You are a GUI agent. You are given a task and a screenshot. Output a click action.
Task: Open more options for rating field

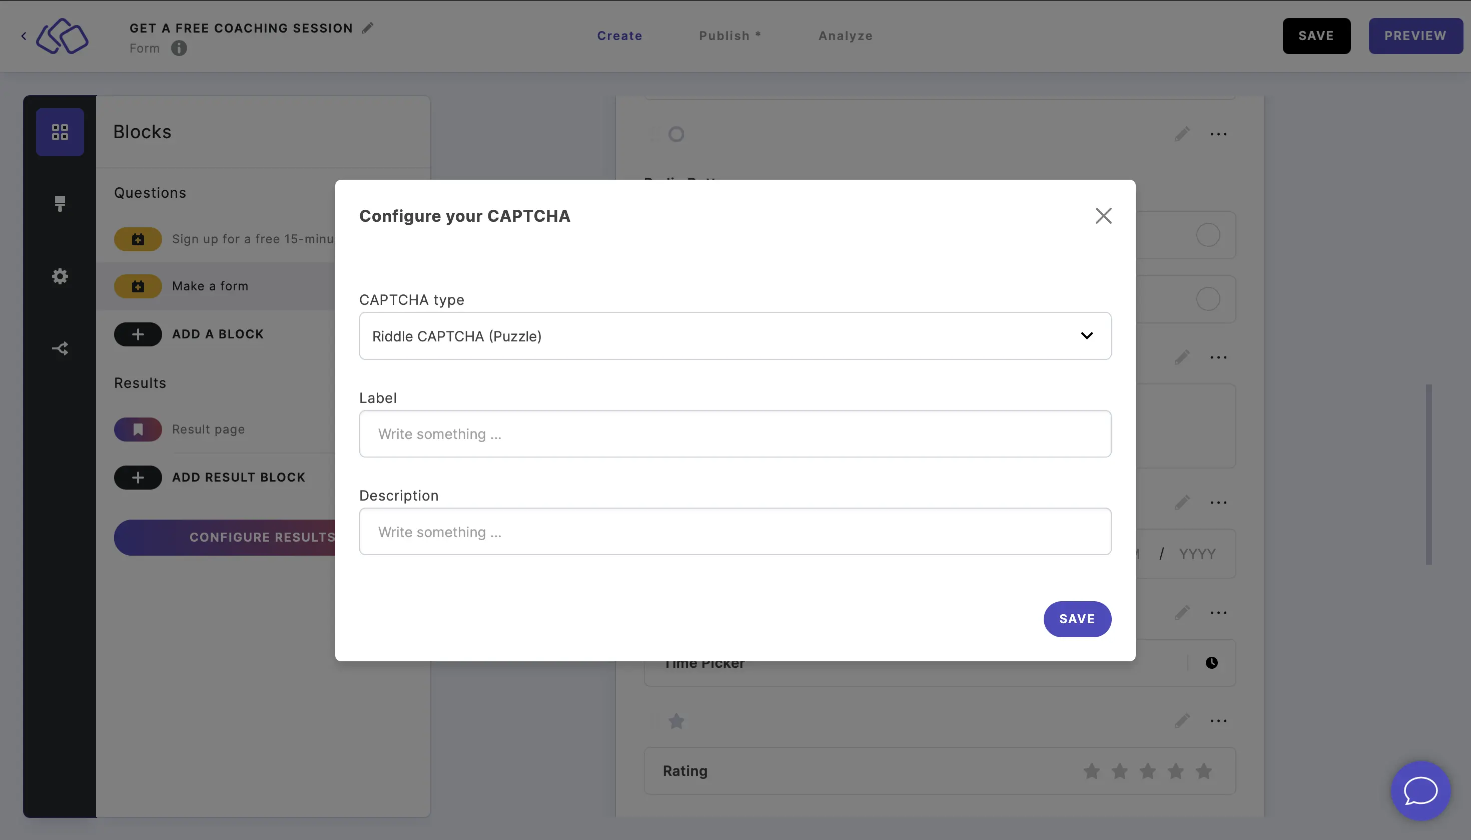click(x=1218, y=720)
